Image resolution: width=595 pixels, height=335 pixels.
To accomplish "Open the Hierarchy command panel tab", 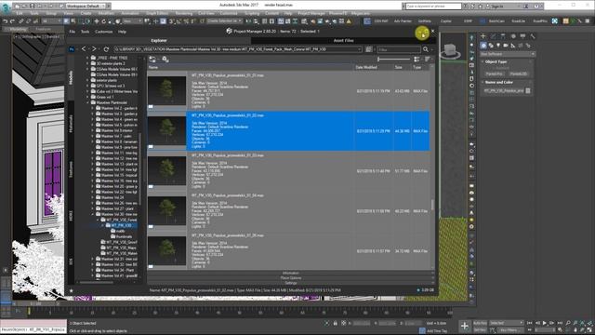I will pos(503,36).
